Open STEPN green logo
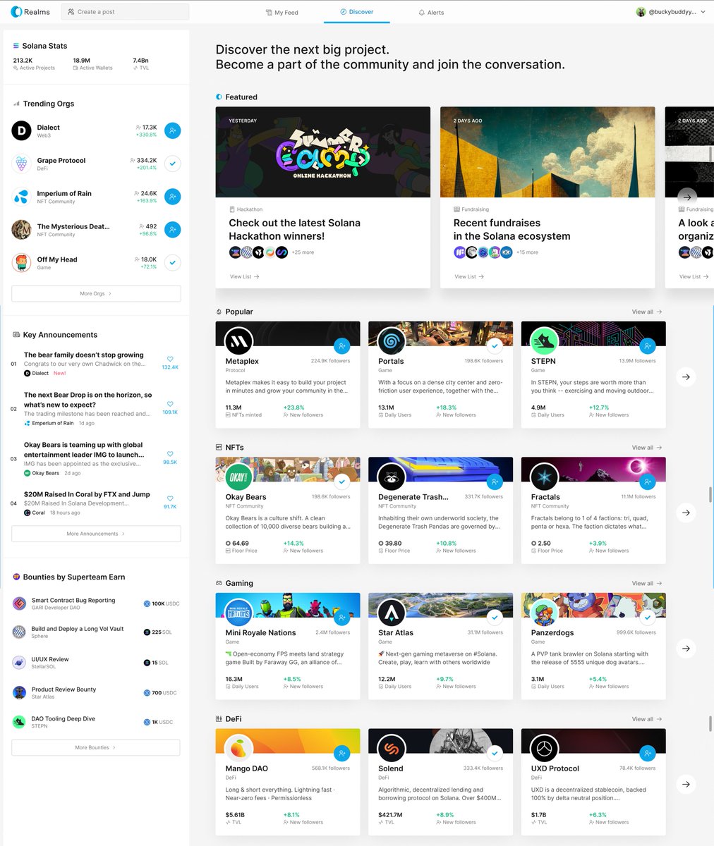Screen dimensions: 714x846 click(544, 342)
